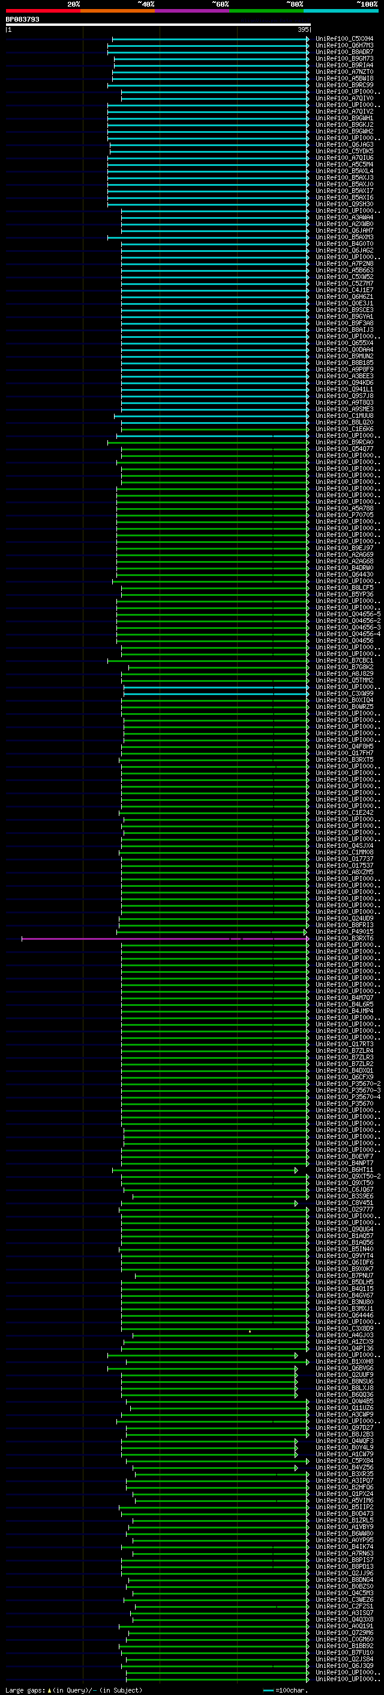Click the orange 20–40% identity legend segment
384x1695 pixels.
click(x=118, y=11)
